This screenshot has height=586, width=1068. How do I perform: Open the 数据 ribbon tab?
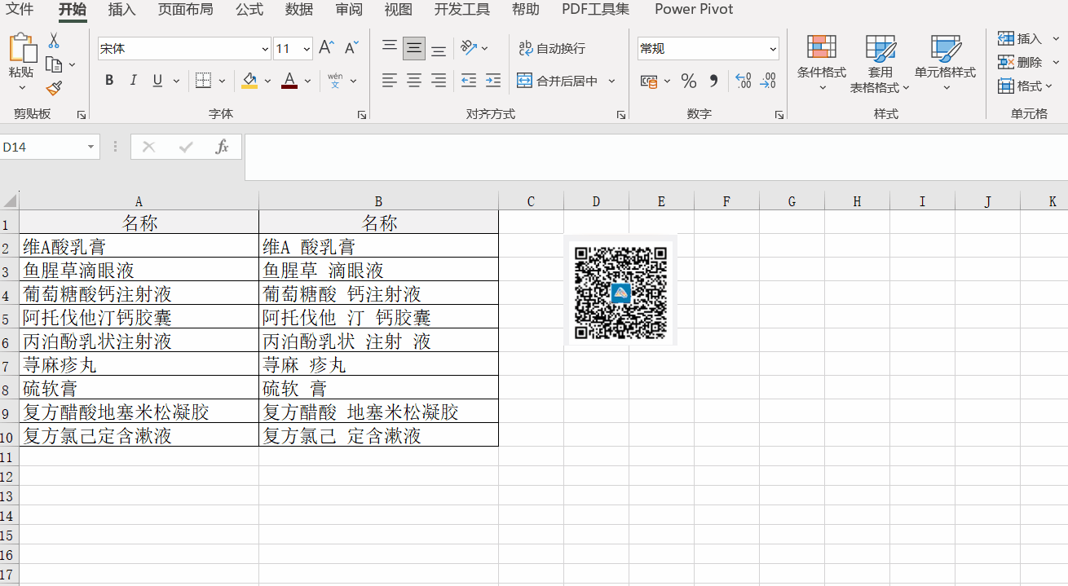tap(299, 10)
